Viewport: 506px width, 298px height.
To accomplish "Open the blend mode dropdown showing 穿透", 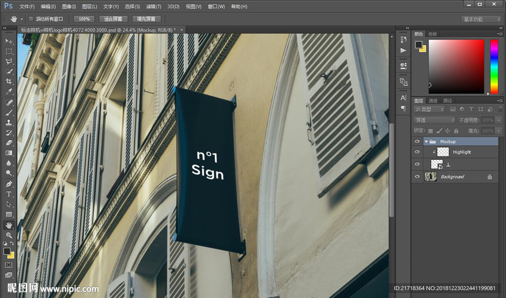I will tap(434, 120).
